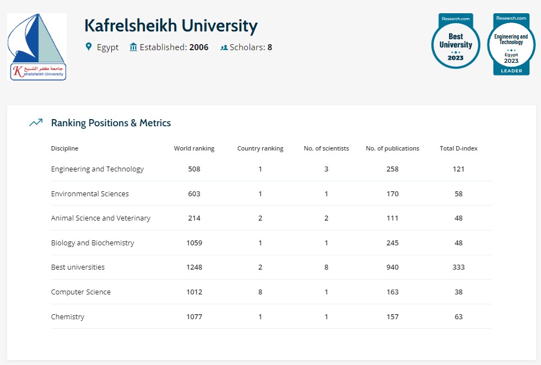541x365 pixels.
Task: Click the No. of publications column header
Action: pyautogui.click(x=392, y=148)
